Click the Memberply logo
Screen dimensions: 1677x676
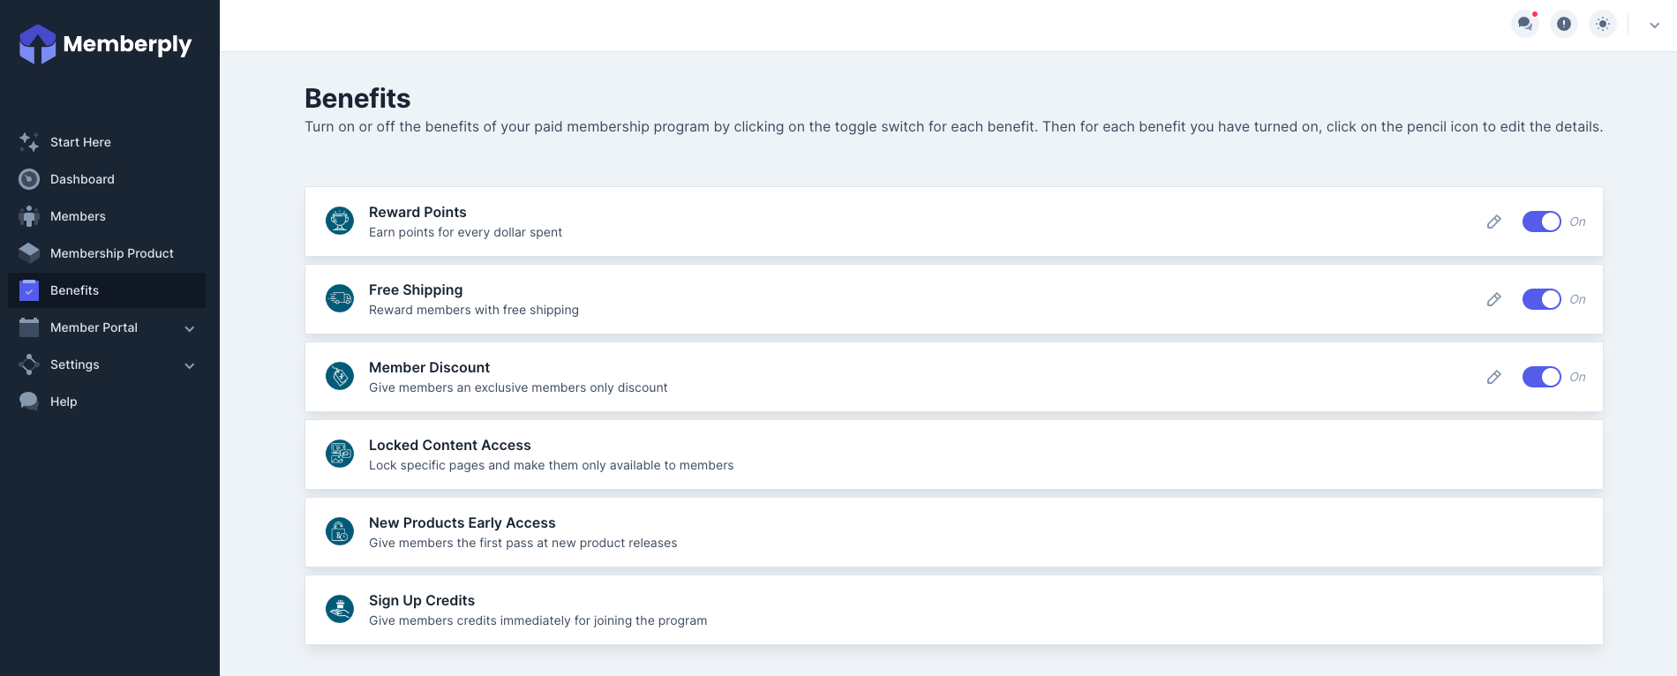click(x=105, y=43)
